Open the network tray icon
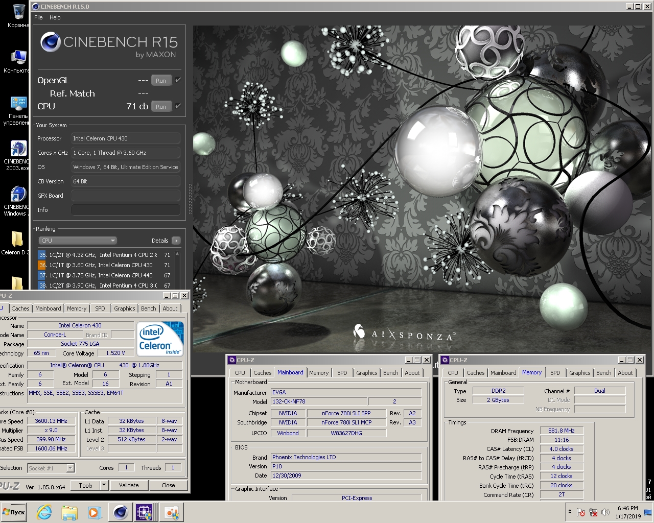654x523 pixels. [593, 512]
